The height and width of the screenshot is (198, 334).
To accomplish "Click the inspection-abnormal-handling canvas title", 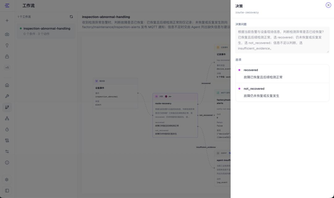I will click(106, 17).
